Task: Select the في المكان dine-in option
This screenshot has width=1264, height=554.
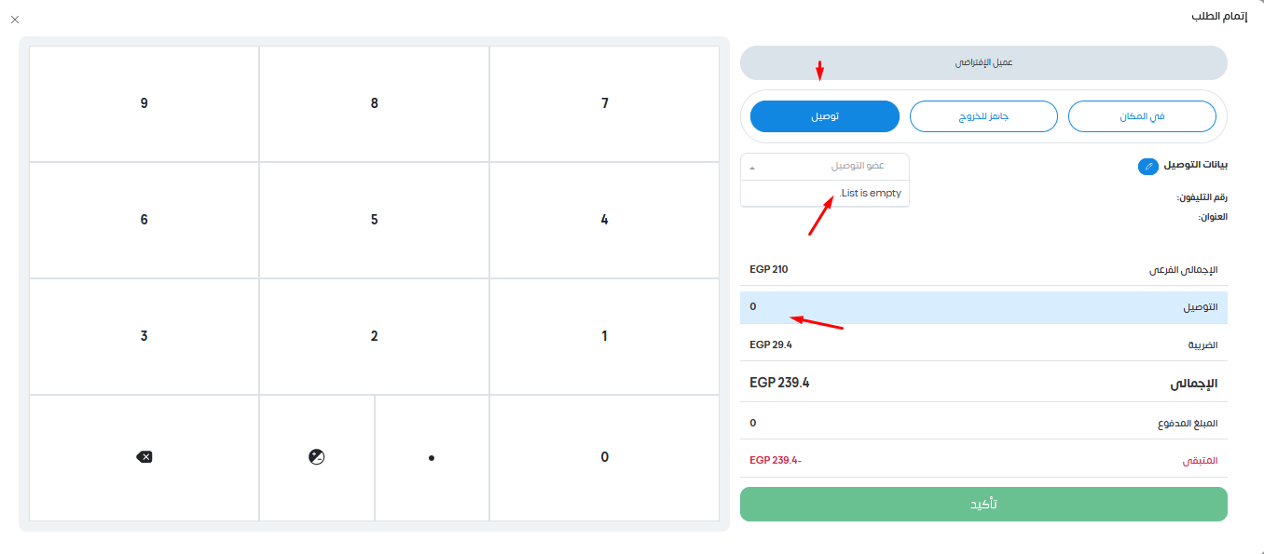Action: [x=1142, y=116]
